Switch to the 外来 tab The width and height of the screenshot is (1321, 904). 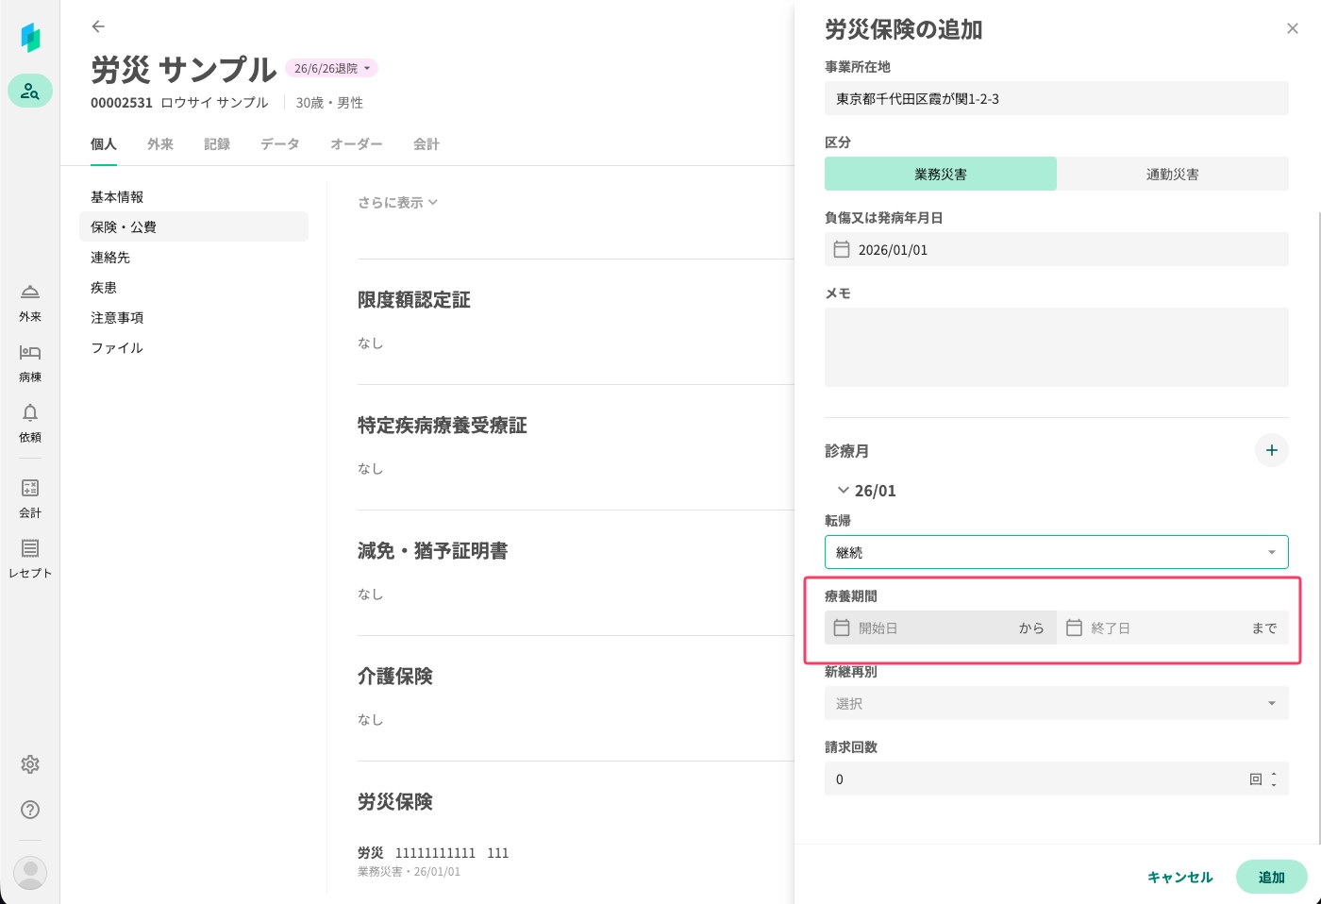pos(160,143)
